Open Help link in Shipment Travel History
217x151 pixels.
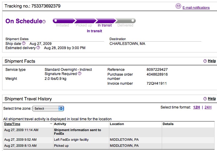pyautogui.click(x=212, y=99)
